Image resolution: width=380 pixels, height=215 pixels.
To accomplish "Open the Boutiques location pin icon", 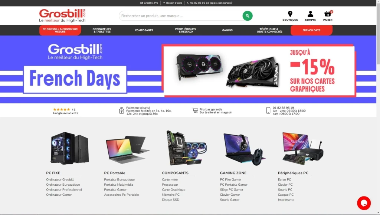I will (290, 14).
